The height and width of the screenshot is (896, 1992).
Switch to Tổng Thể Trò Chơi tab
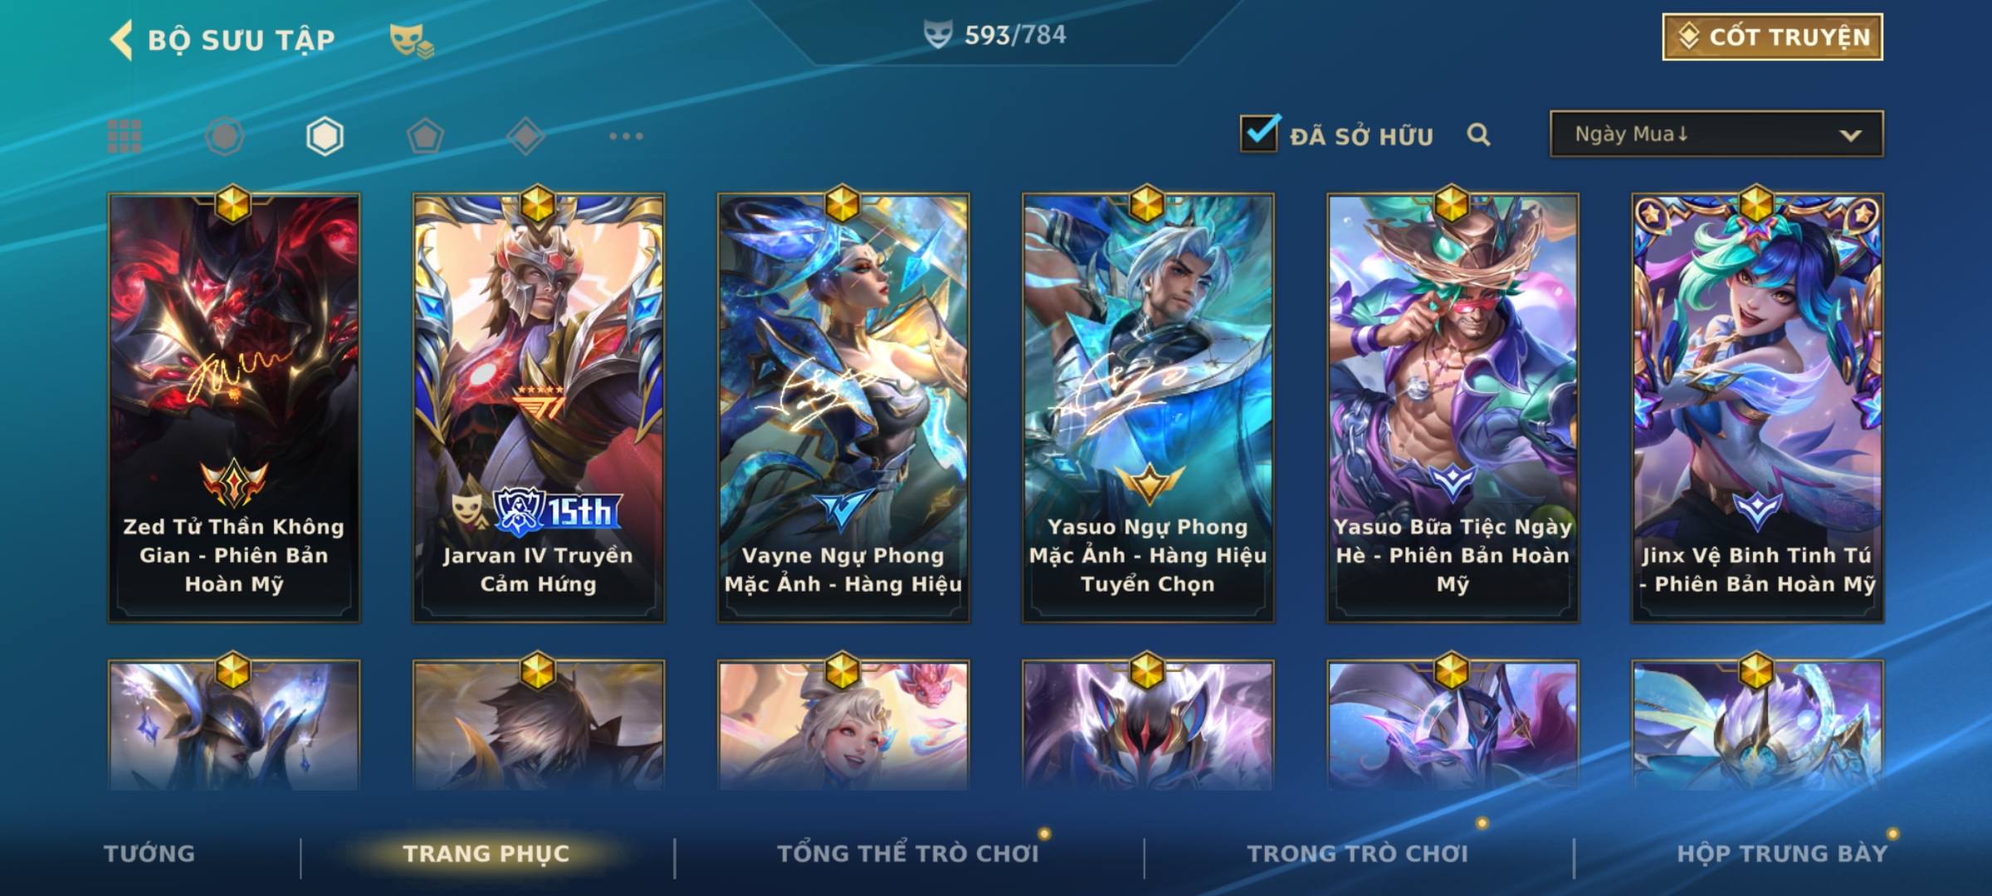pos(908,854)
